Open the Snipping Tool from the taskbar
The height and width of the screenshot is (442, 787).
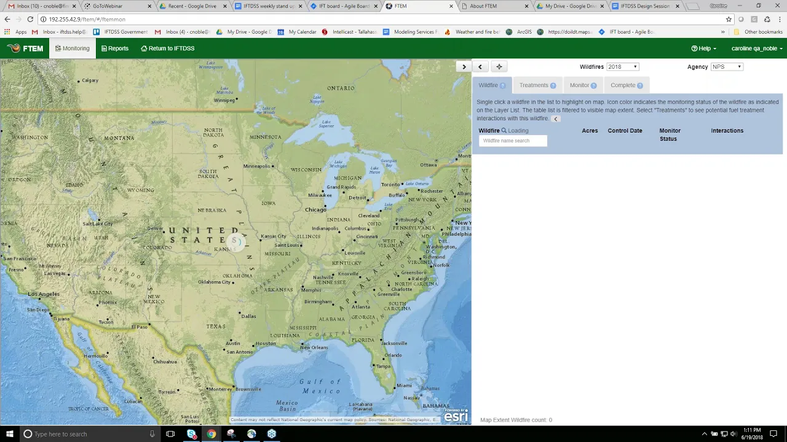[x=231, y=434]
